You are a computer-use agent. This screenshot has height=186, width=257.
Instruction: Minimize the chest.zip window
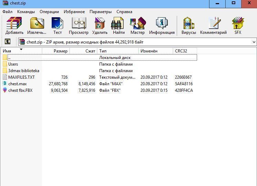click(217, 3)
